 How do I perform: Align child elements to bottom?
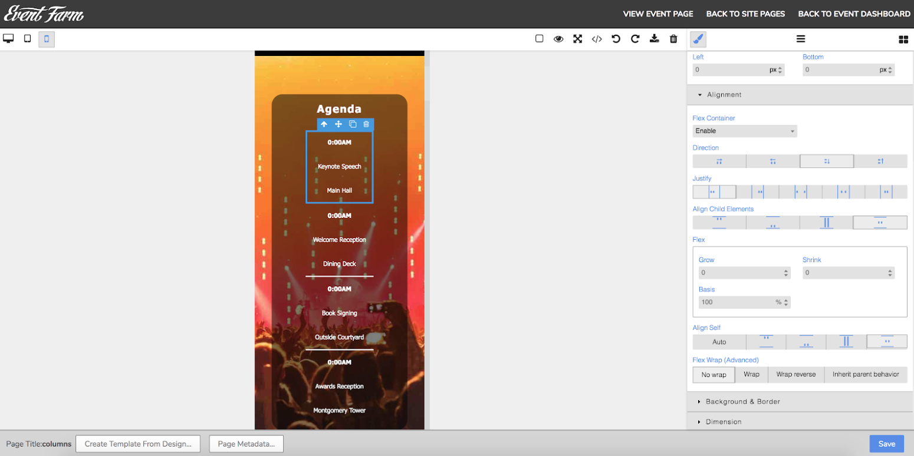[773, 223]
